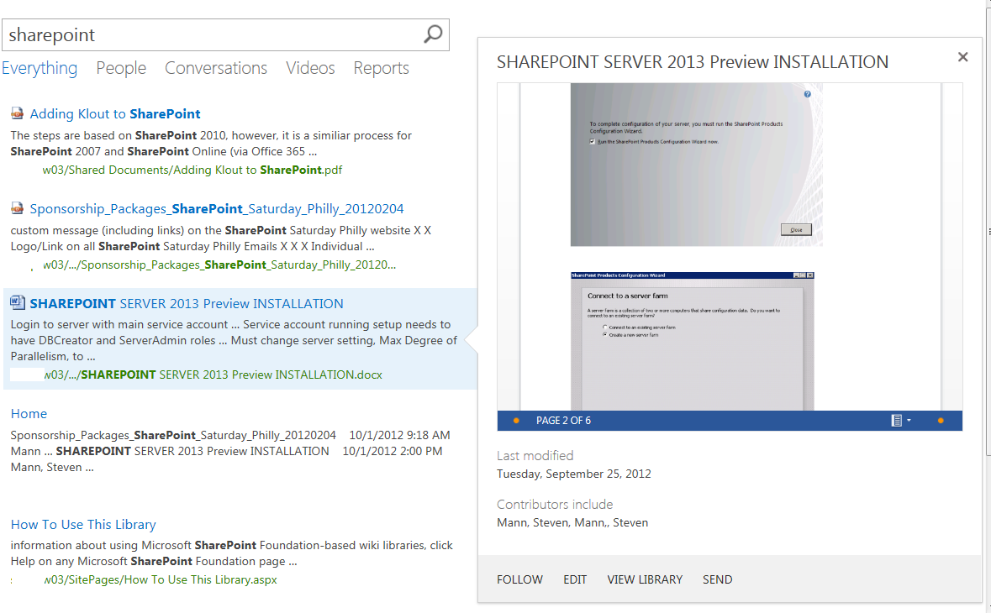The width and height of the screenshot is (991, 613).
Task: Open the document view icon in the page bar
Action: point(897,421)
